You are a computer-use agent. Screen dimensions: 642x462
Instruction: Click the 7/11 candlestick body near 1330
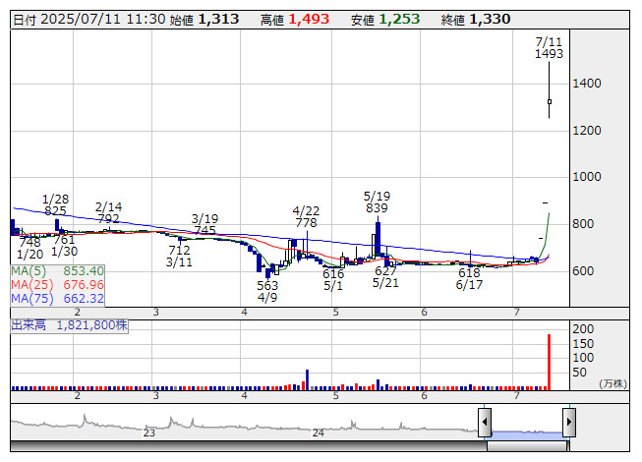click(x=549, y=101)
